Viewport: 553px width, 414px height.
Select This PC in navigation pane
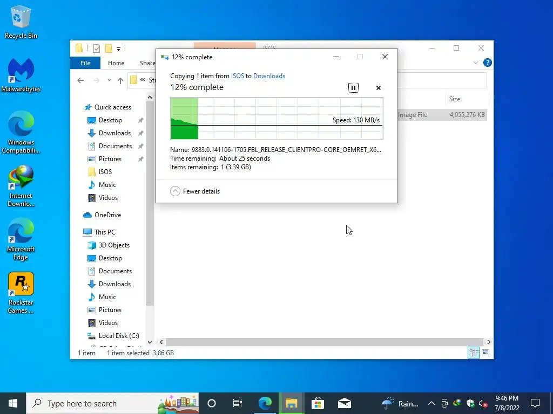pos(99,232)
